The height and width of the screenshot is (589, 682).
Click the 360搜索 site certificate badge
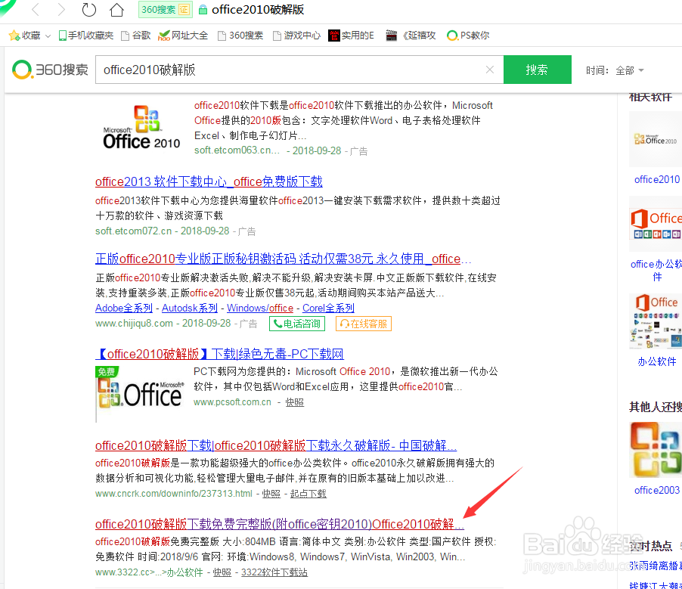[x=166, y=10]
